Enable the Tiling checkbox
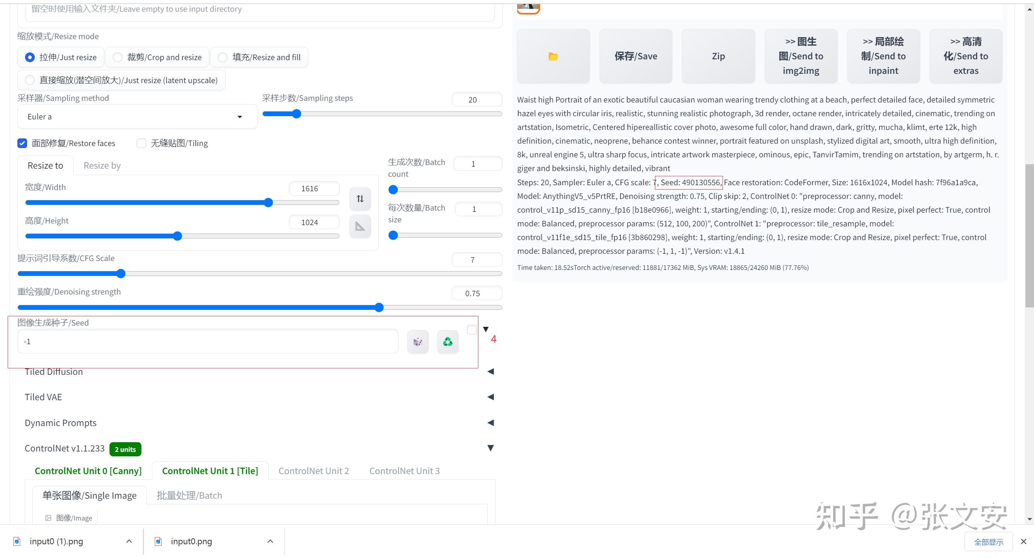The height and width of the screenshot is (558, 1034). pyautogui.click(x=141, y=143)
